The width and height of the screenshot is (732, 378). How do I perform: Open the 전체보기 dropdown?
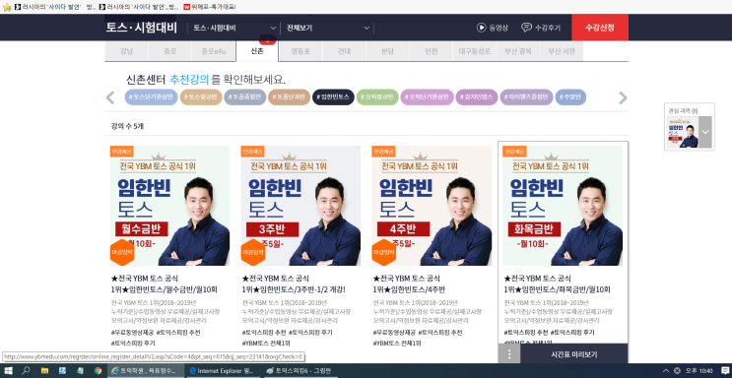[328, 28]
